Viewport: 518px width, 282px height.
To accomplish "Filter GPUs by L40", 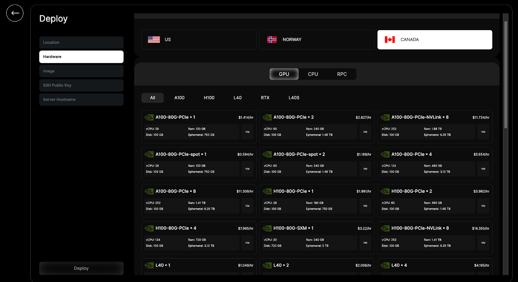I will pos(238,98).
